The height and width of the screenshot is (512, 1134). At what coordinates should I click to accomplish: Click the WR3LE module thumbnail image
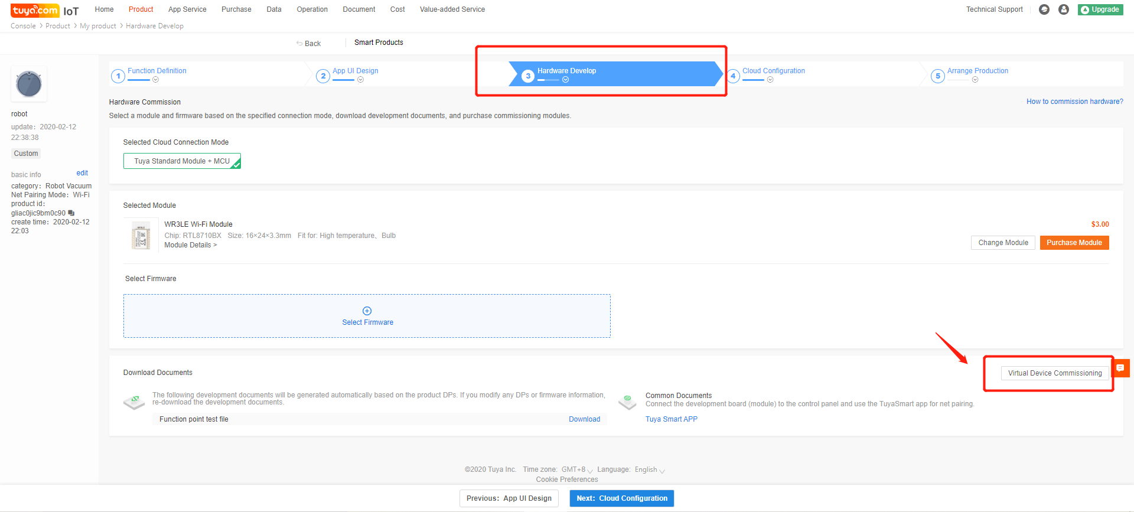tap(141, 236)
